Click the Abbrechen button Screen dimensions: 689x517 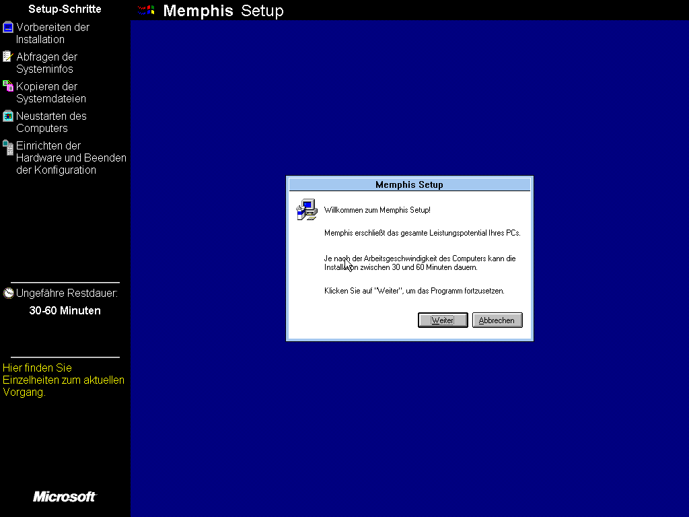(497, 320)
